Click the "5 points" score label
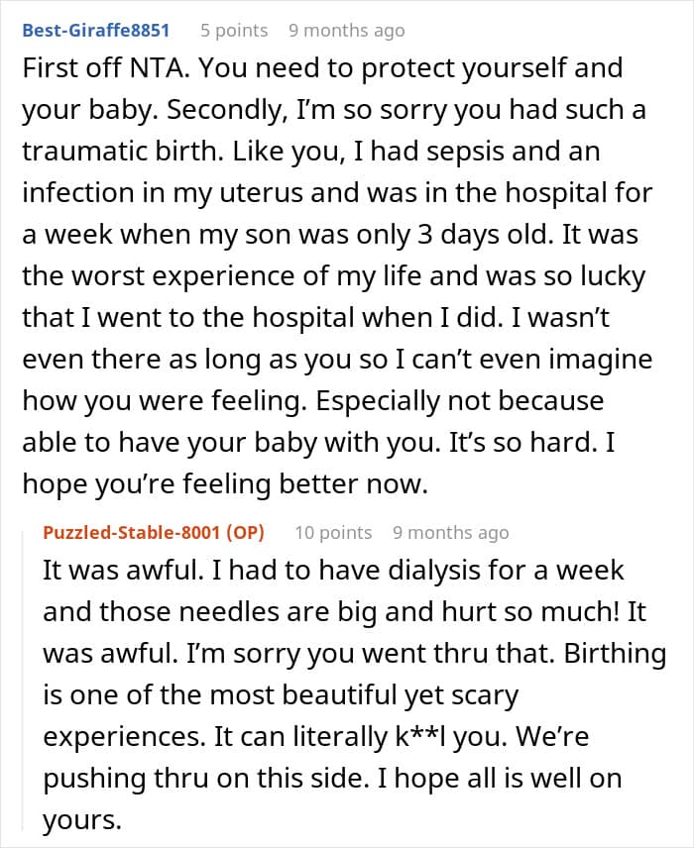 coord(234,31)
